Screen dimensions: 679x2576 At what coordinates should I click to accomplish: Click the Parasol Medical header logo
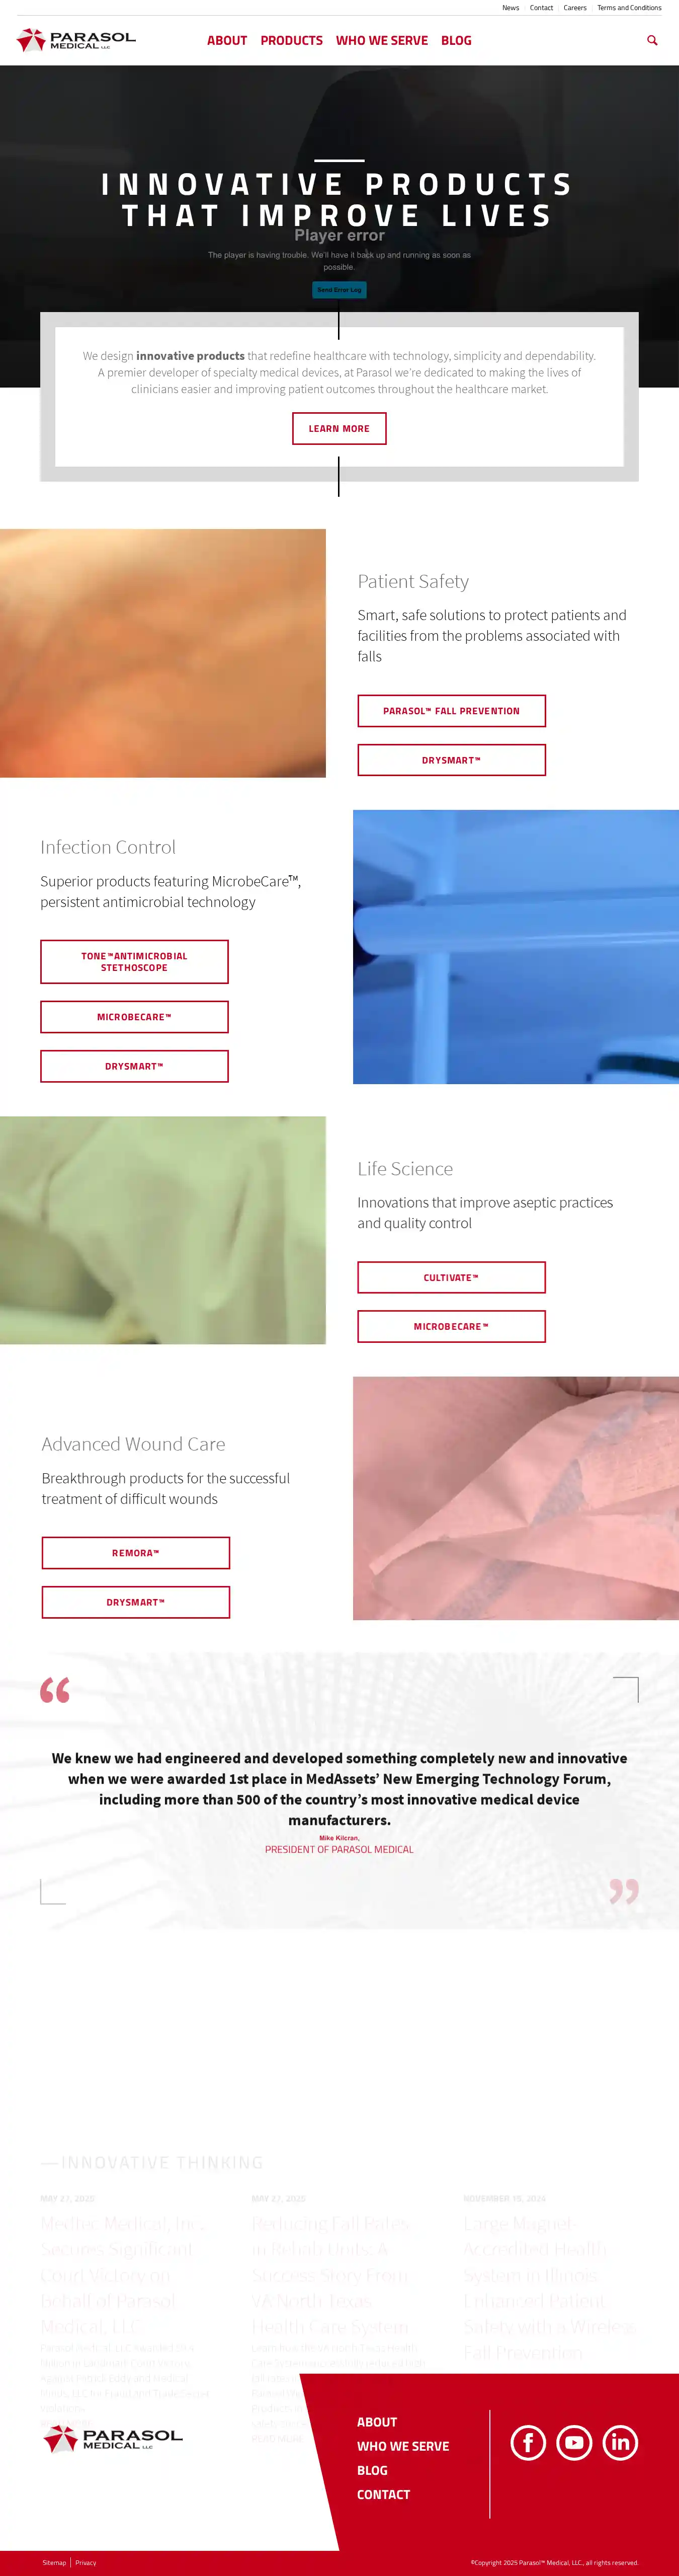[76, 40]
